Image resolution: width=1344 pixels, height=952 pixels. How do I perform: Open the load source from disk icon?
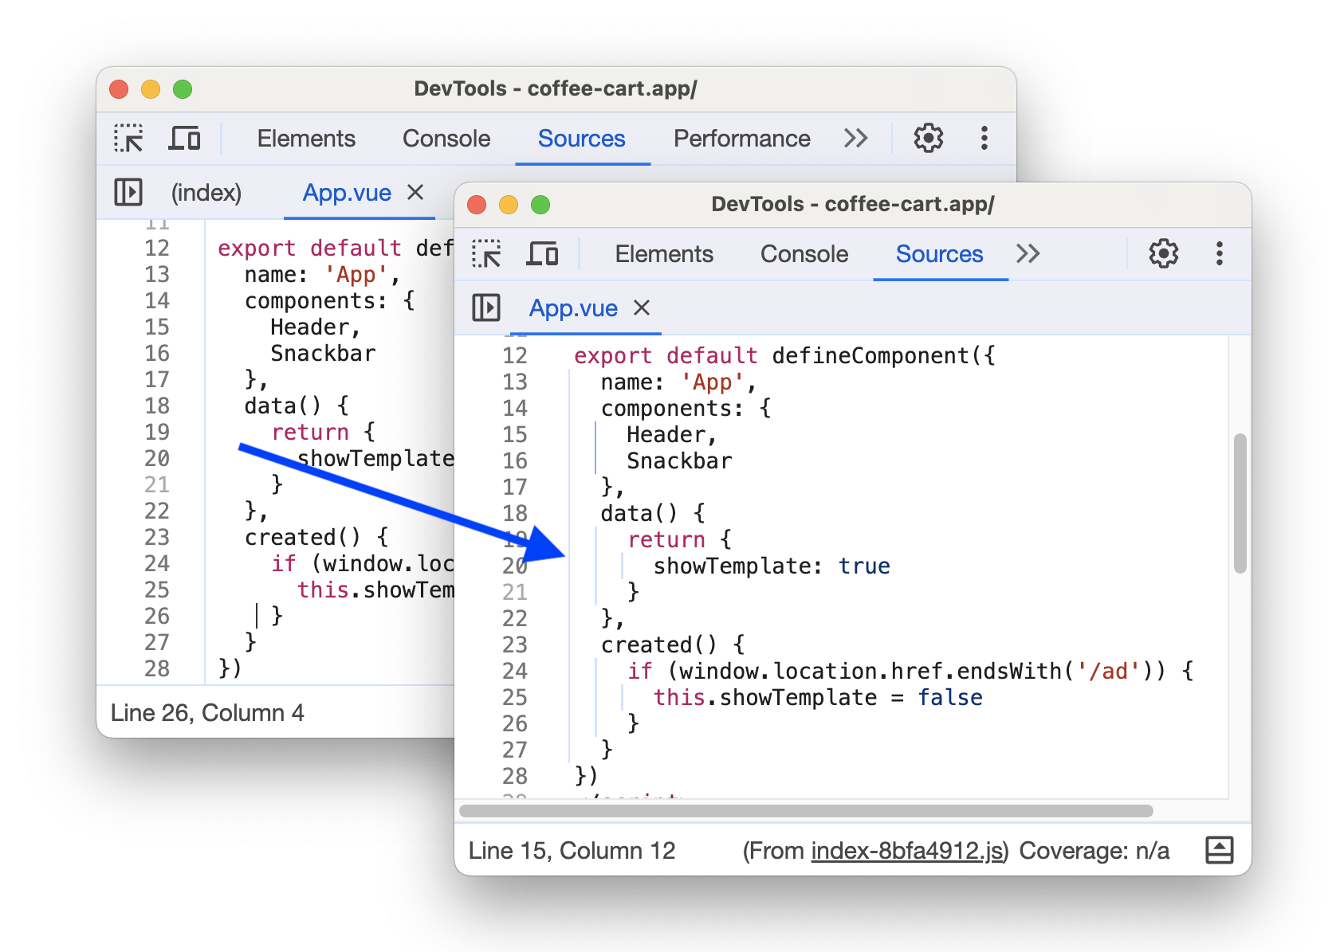1221,850
